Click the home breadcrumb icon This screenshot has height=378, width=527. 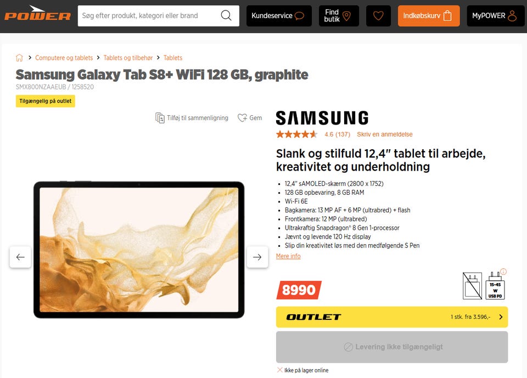20,58
